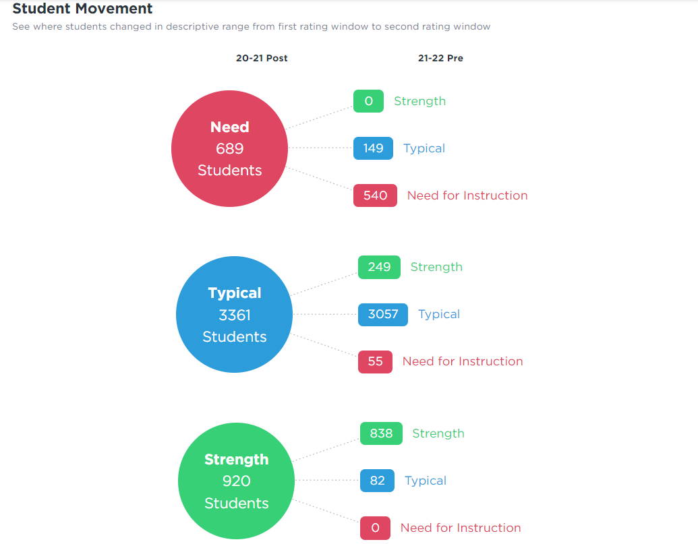
Task: Click the blue Typical 3361 Students circle
Action: [x=234, y=315]
